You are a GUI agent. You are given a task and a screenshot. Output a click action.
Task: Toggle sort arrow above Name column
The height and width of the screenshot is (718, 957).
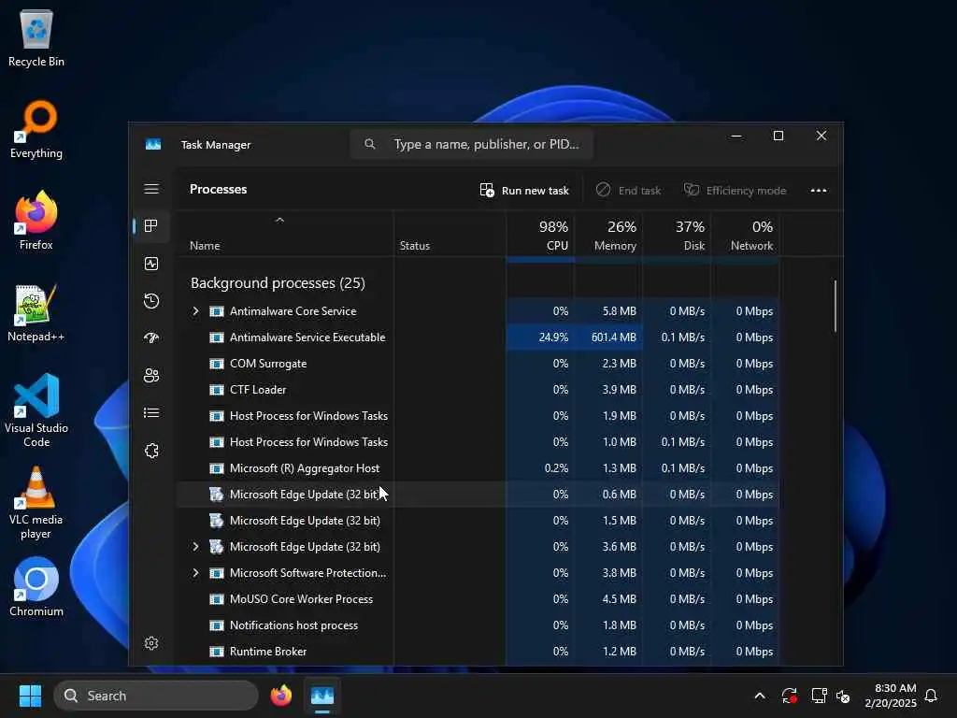pyautogui.click(x=279, y=221)
